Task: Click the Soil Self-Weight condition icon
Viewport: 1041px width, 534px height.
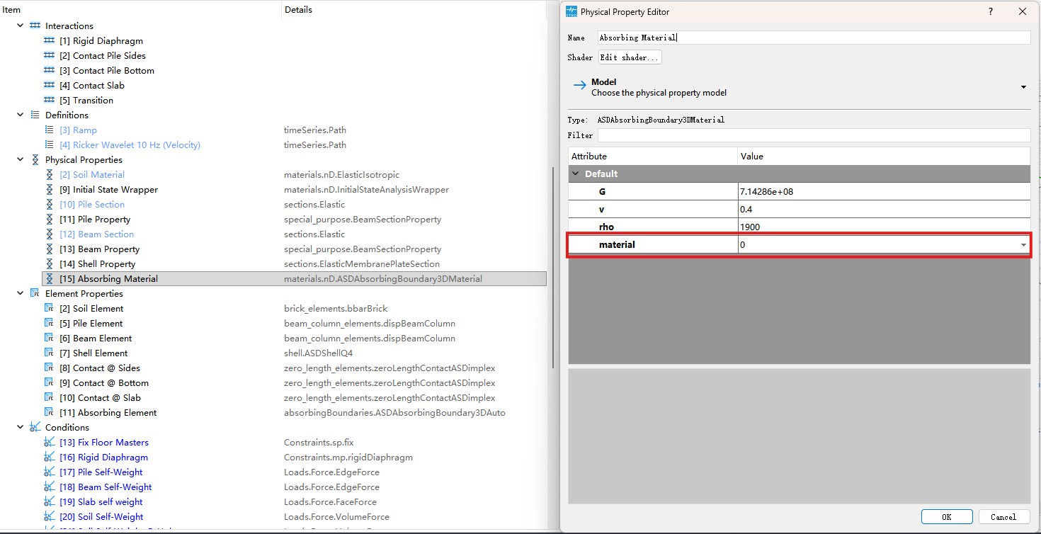Action: [x=50, y=517]
